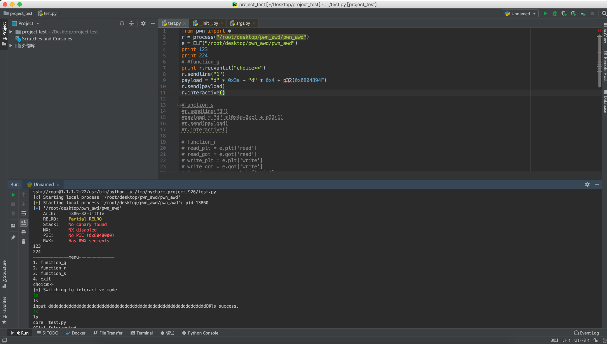Expand the project_test folder tree node
607x344 pixels.
click(x=11, y=32)
